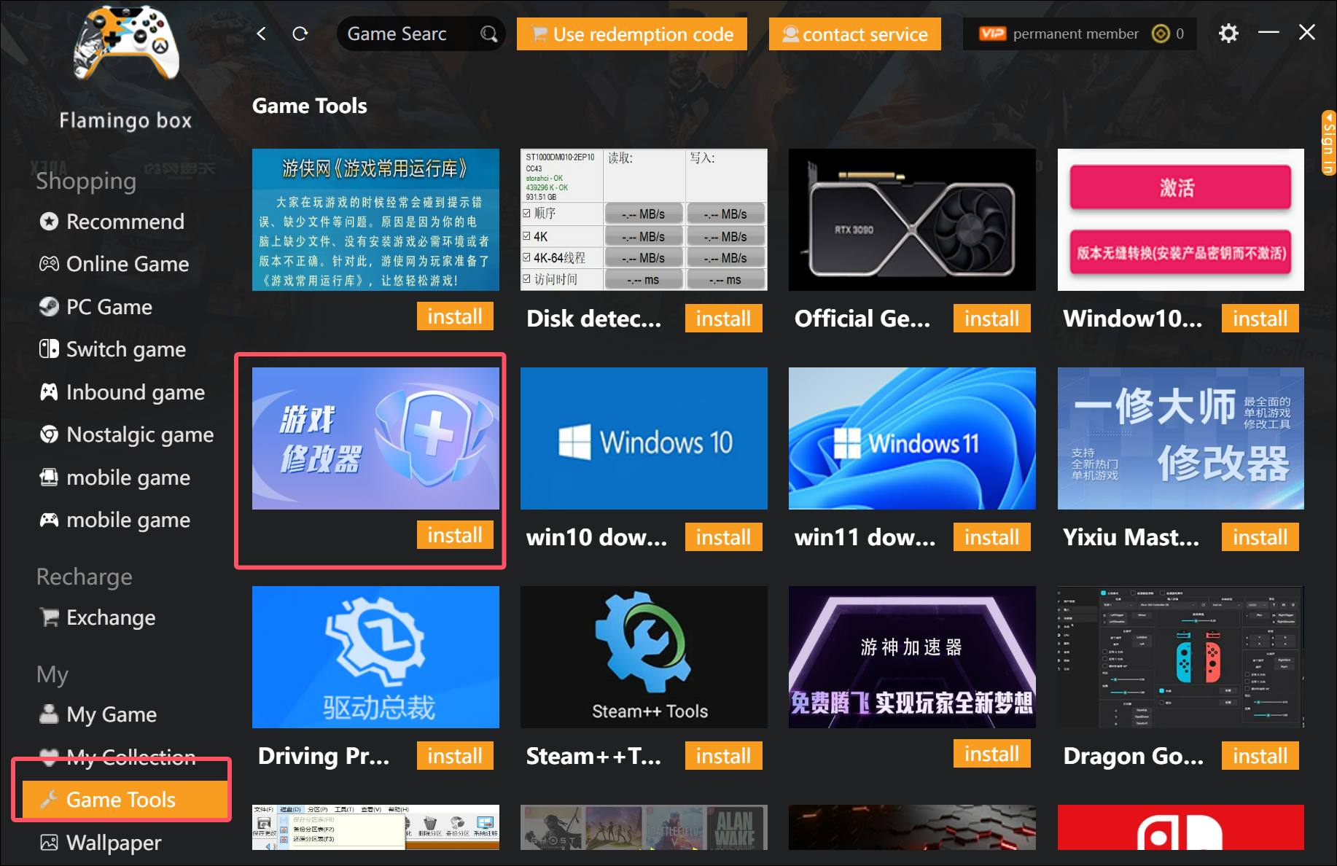
Task: Click the Disk detec... title
Action: [594, 319]
